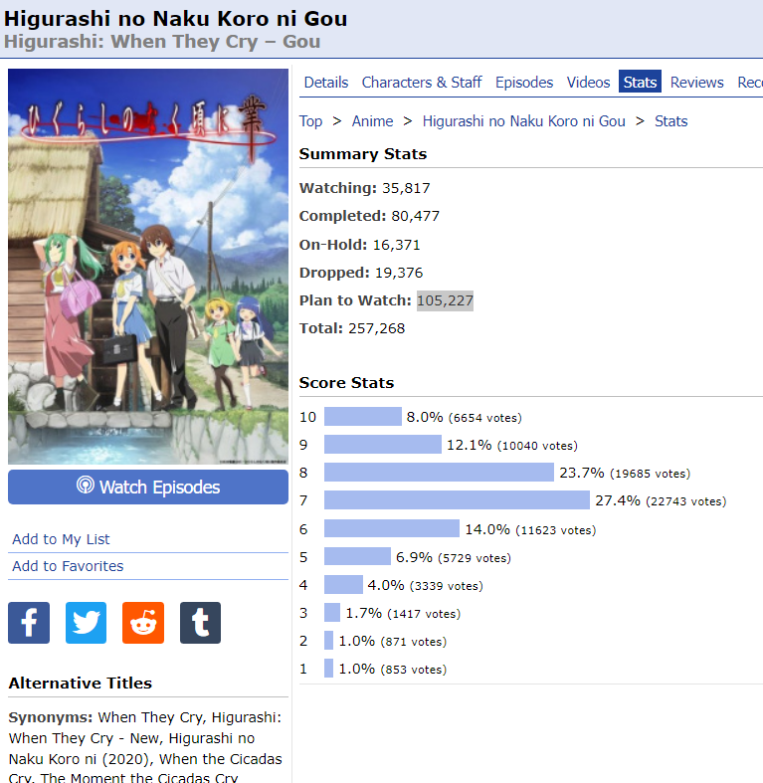The height and width of the screenshot is (783, 763).
Task: Click the Stats breadcrumb link
Action: pos(671,121)
